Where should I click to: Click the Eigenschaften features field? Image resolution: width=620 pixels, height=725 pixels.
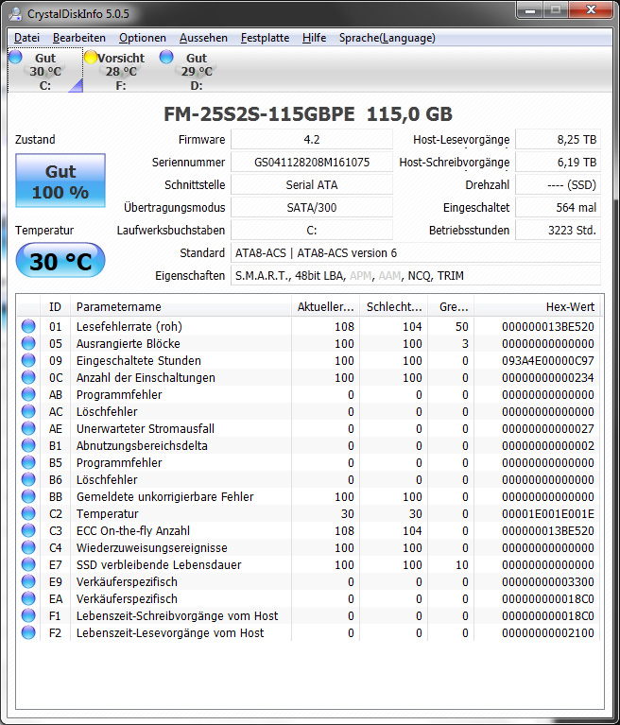tap(416, 276)
